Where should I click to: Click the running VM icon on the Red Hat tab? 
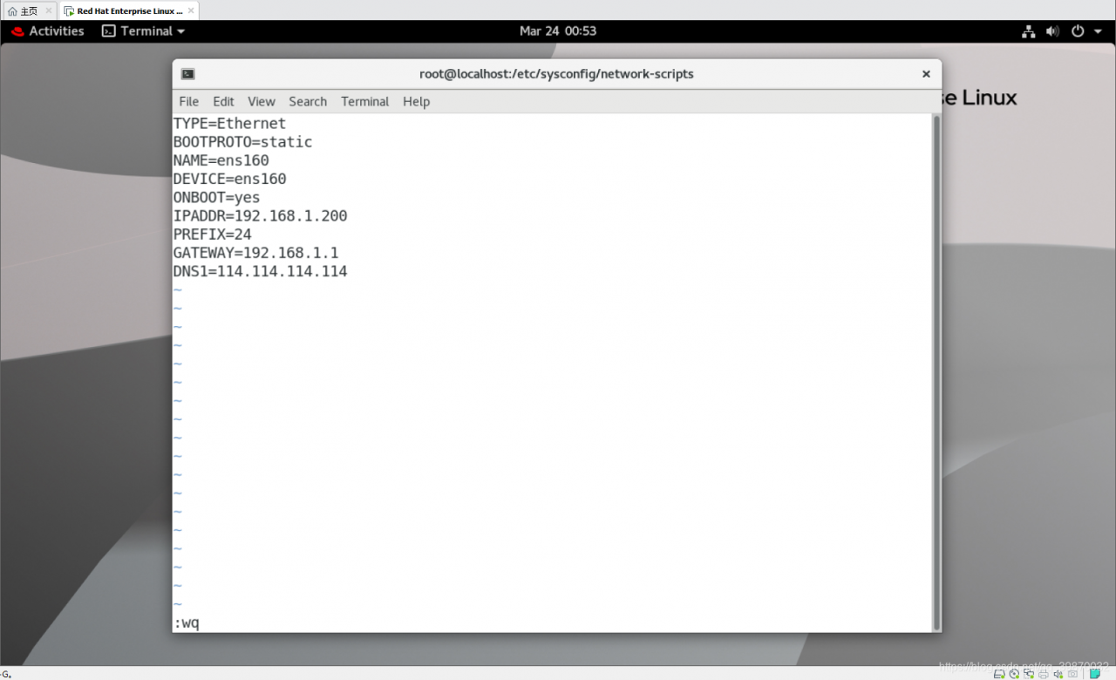pos(69,11)
